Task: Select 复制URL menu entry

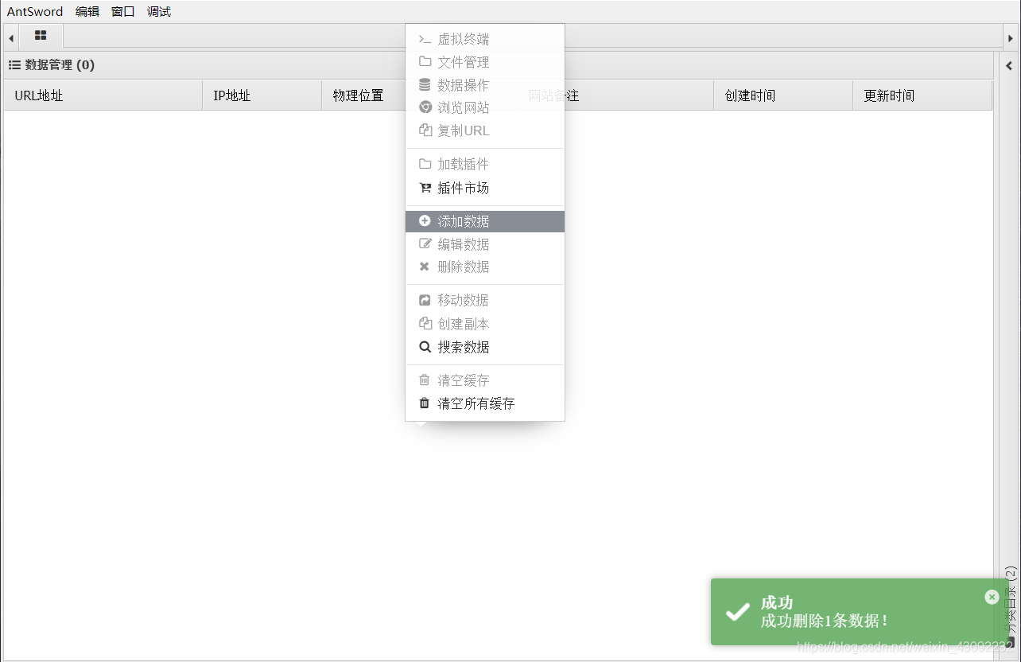Action: click(x=485, y=130)
